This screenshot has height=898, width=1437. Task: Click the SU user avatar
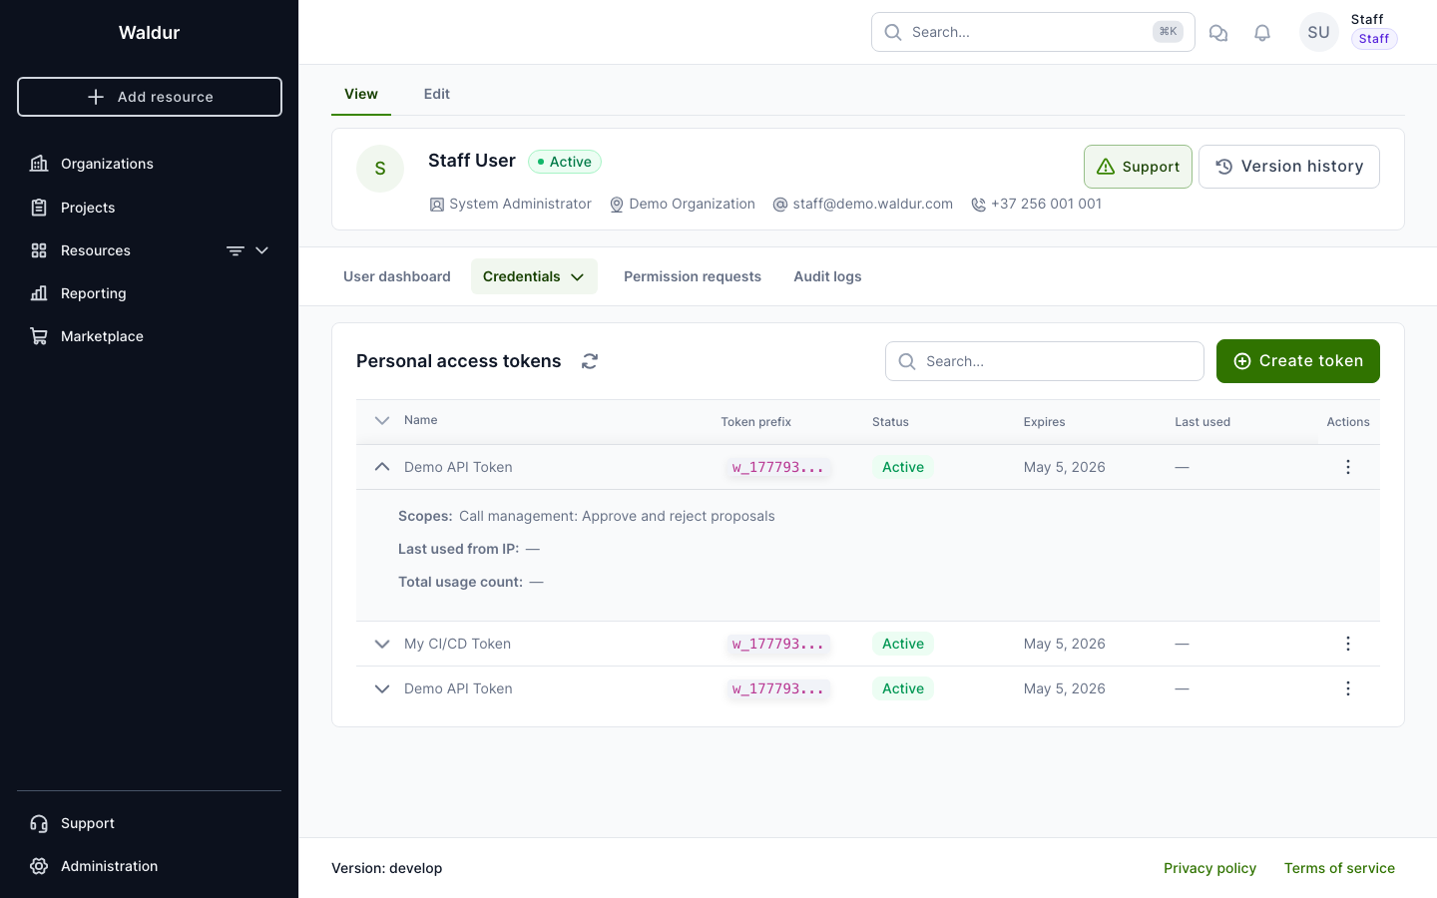coord(1318,32)
